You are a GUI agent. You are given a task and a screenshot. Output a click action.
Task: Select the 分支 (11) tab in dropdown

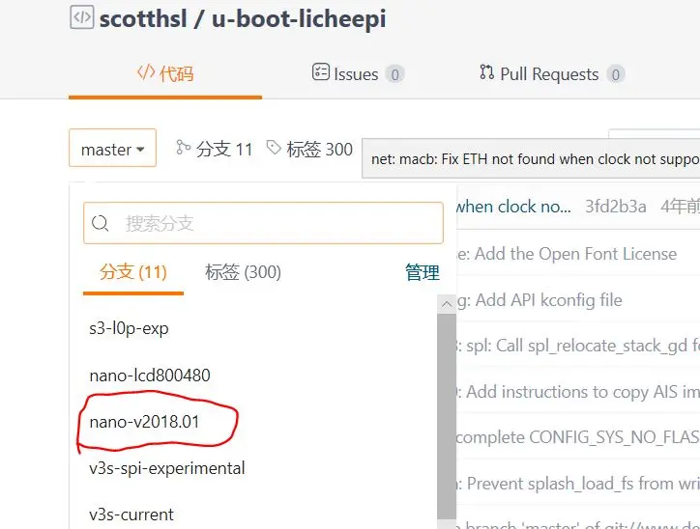pyautogui.click(x=133, y=272)
